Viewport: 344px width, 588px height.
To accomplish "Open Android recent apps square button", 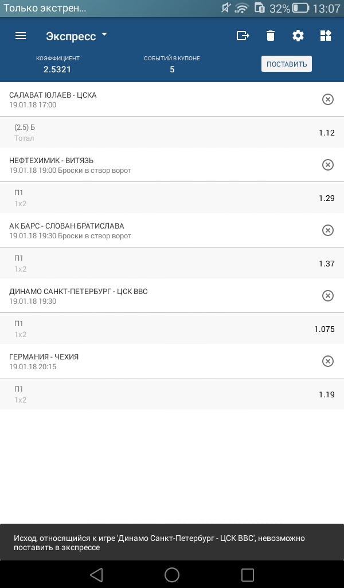I will click(x=248, y=574).
